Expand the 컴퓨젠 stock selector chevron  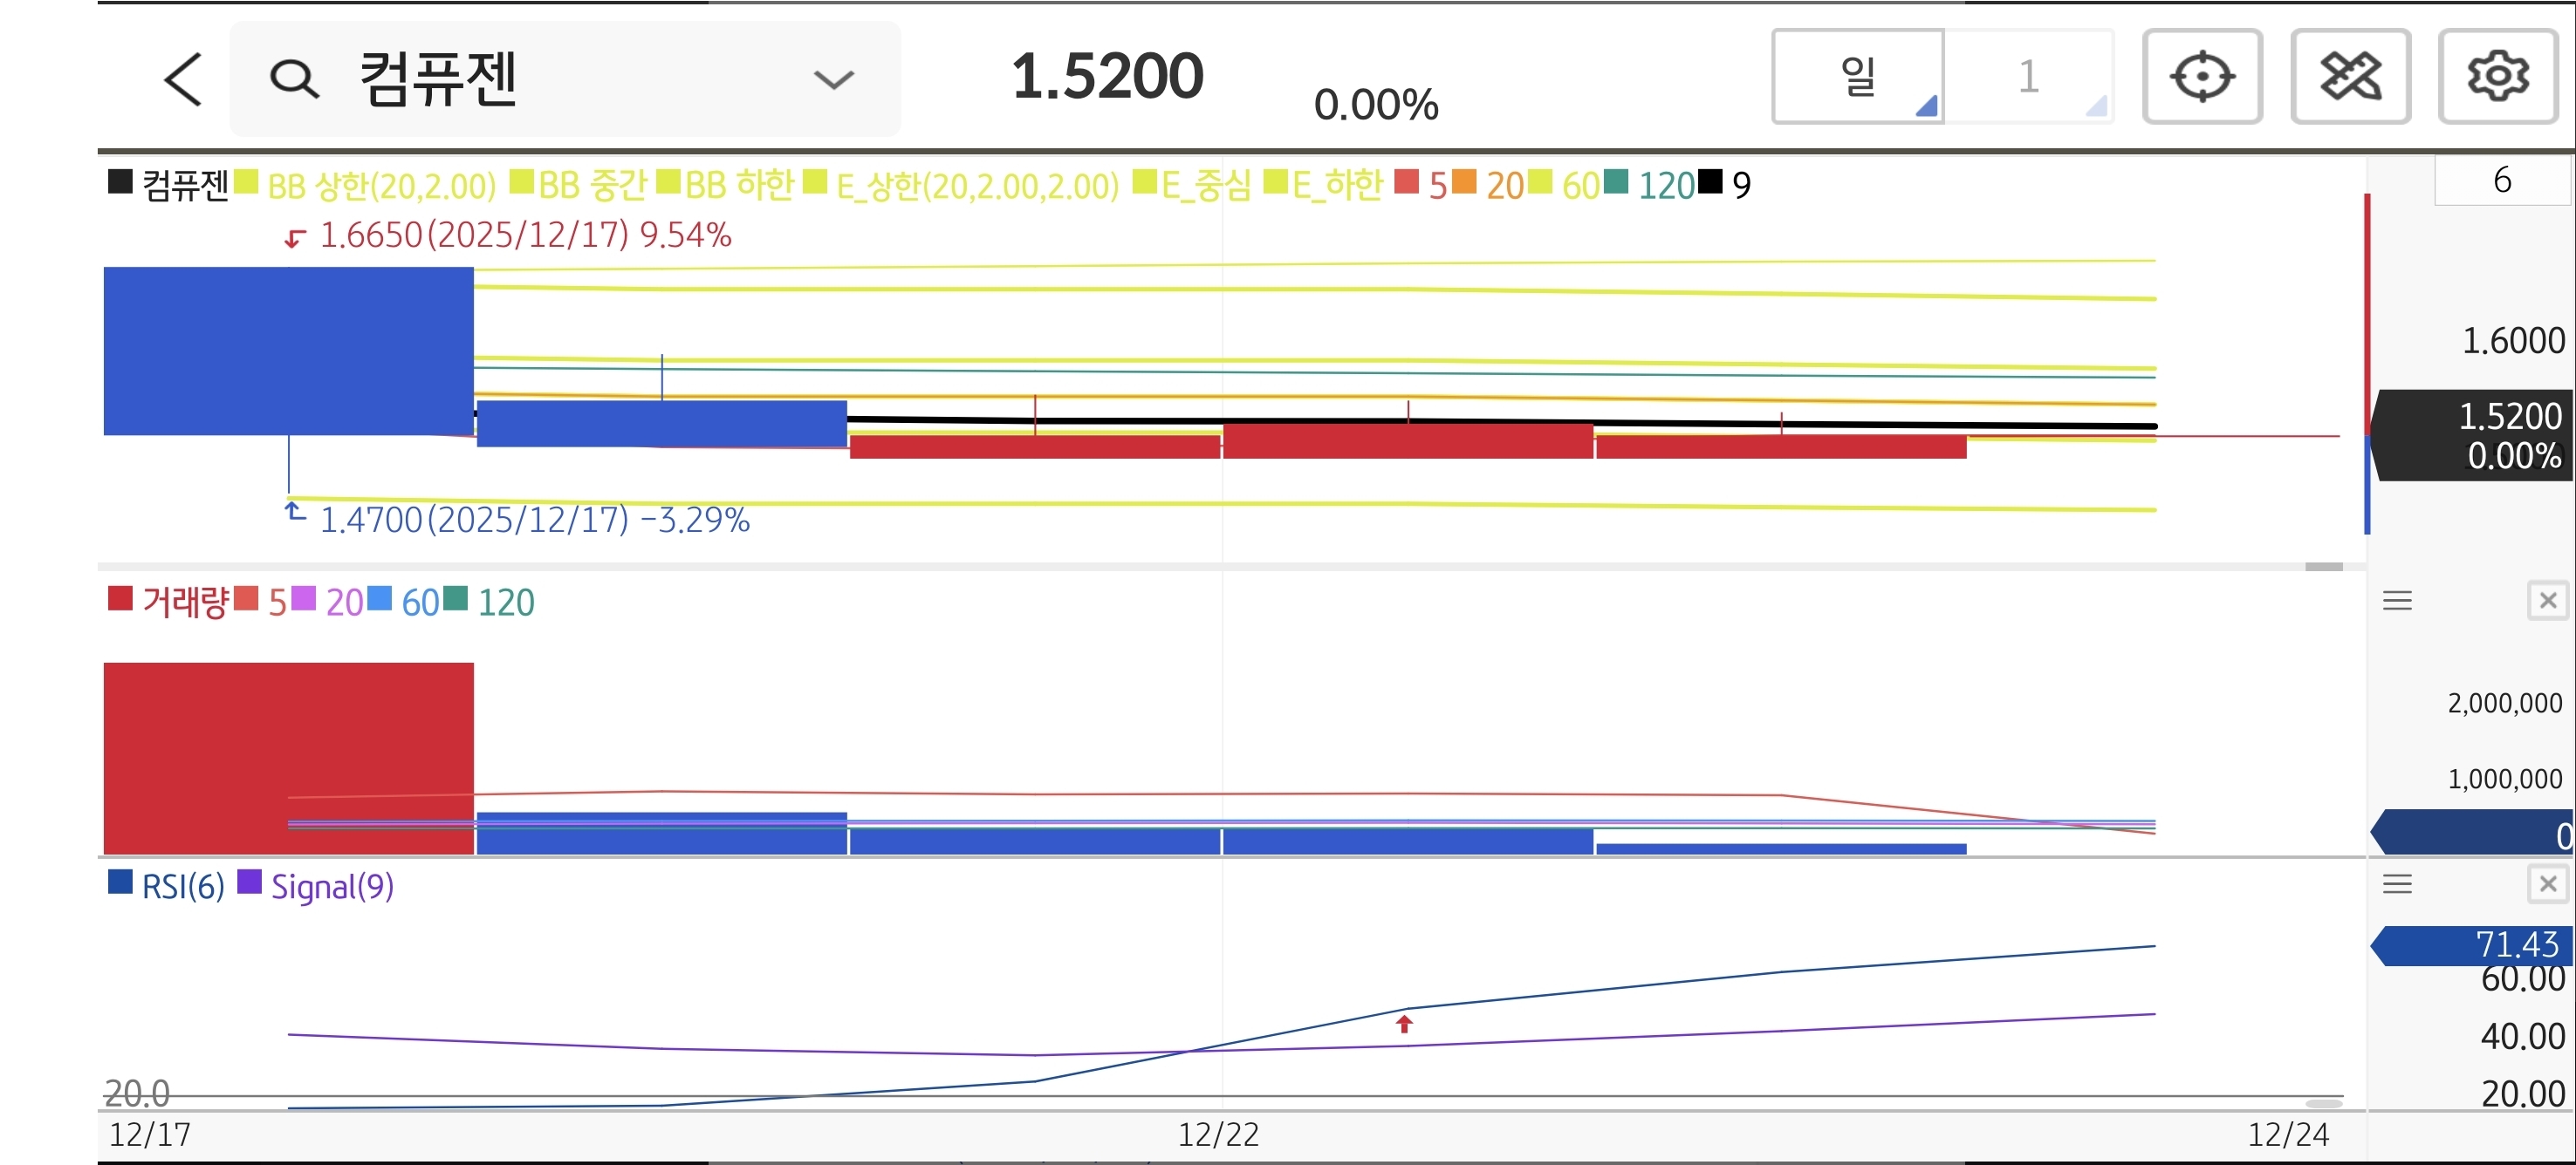(x=833, y=79)
